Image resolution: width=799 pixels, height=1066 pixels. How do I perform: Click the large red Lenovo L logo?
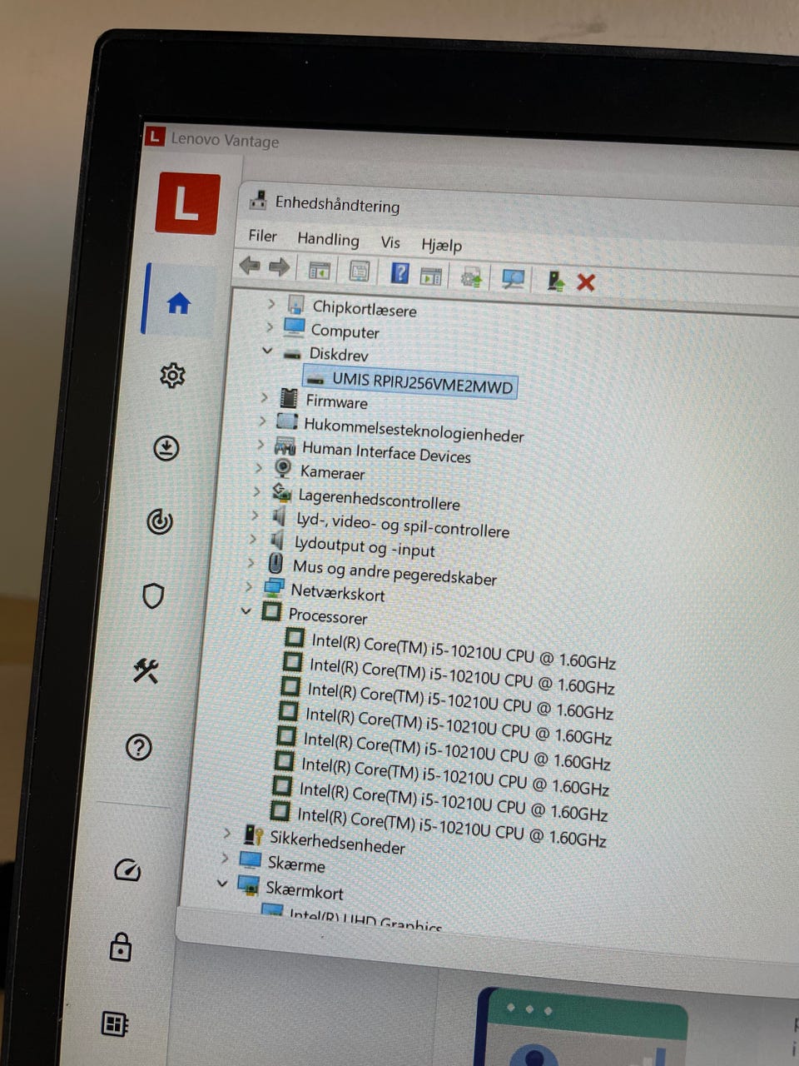[187, 204]
